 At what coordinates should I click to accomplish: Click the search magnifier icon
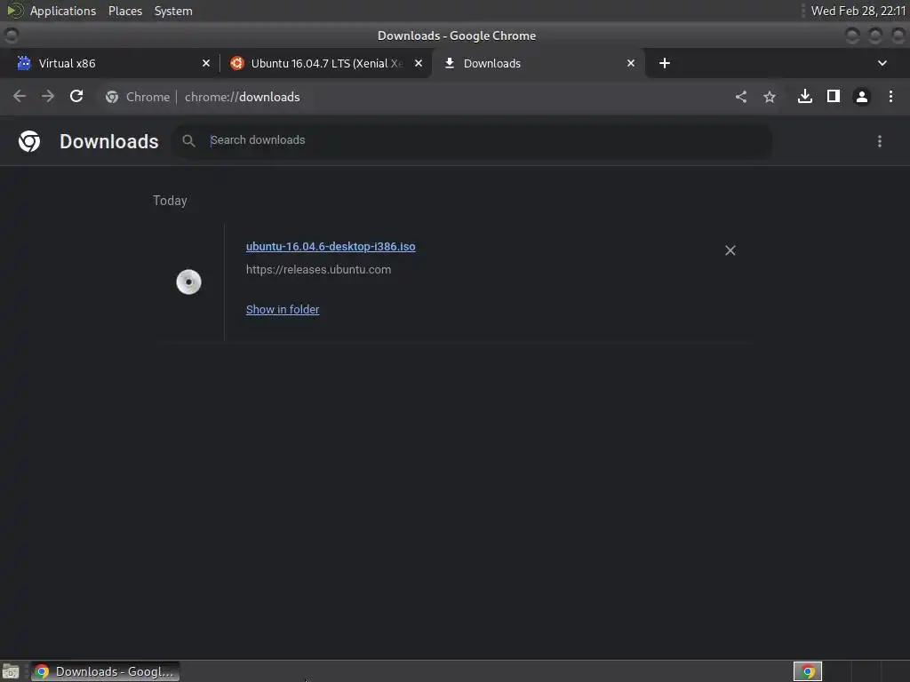[188, 140]
